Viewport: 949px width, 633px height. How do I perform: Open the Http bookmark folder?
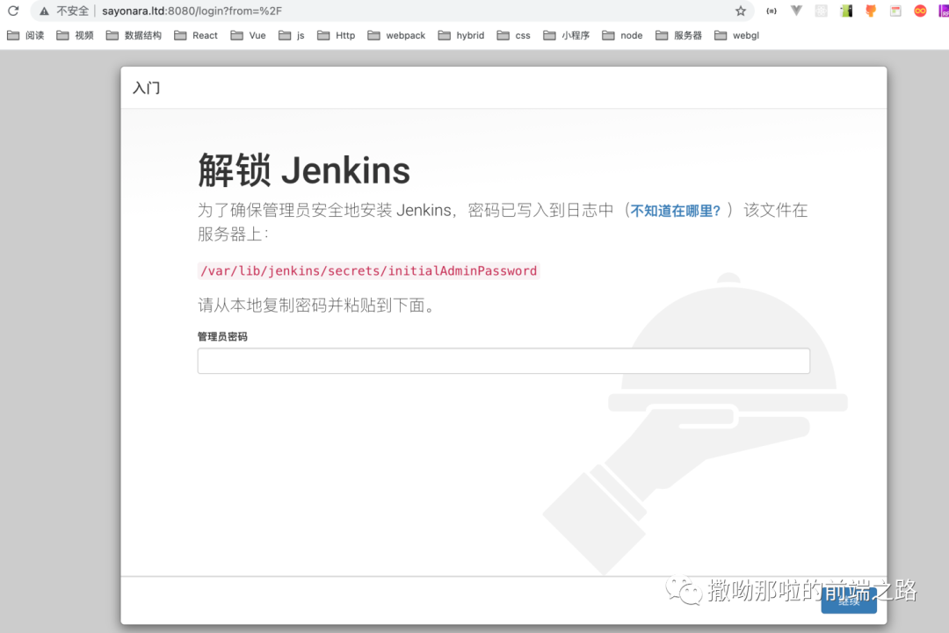(336, 36)
